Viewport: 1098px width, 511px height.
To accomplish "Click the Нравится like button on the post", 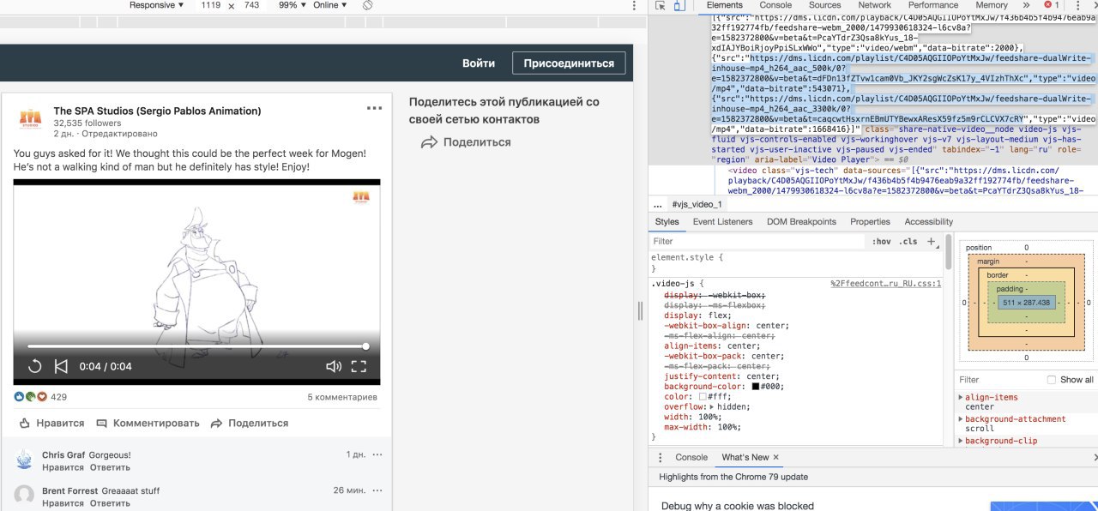I will (51, 424).
